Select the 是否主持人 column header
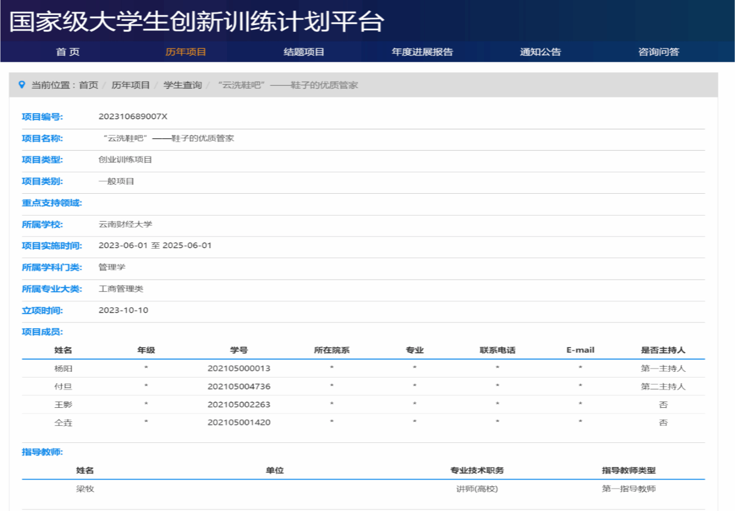The height and width of the screenshot is (511, 735). [663, 350]
